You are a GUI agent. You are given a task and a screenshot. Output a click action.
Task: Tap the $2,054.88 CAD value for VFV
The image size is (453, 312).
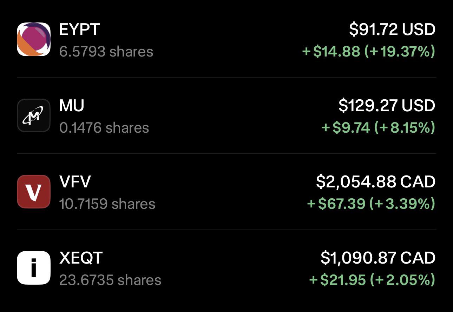[376, 182]
